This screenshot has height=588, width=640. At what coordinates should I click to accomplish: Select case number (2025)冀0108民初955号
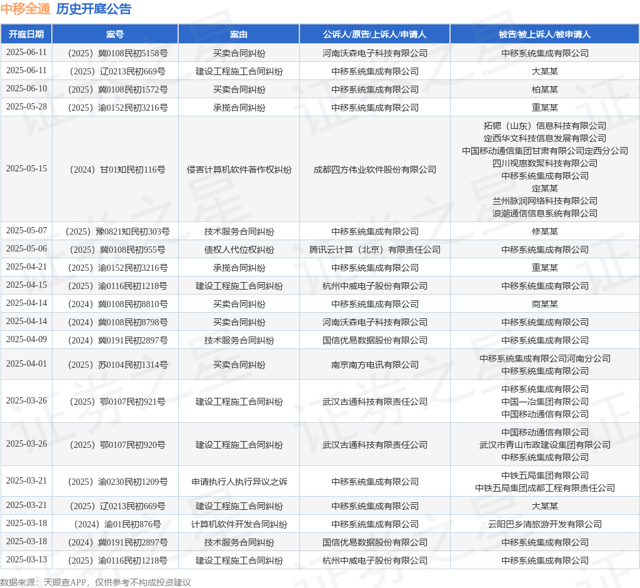117,250
